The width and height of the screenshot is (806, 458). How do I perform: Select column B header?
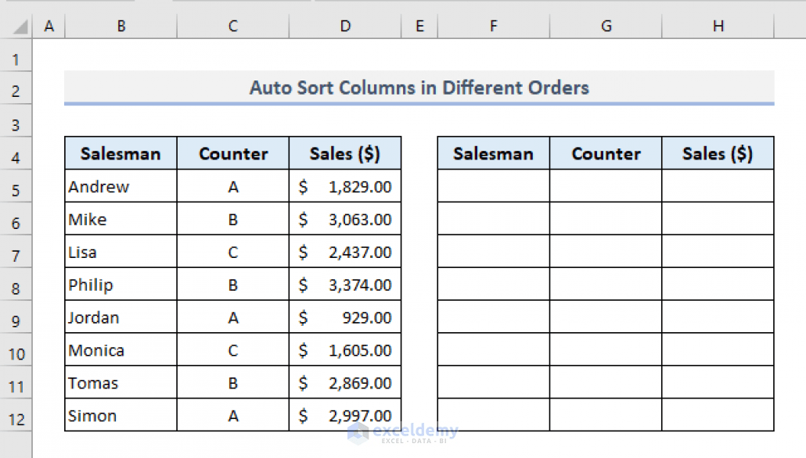pyautogui.click(x=121, y=25)
